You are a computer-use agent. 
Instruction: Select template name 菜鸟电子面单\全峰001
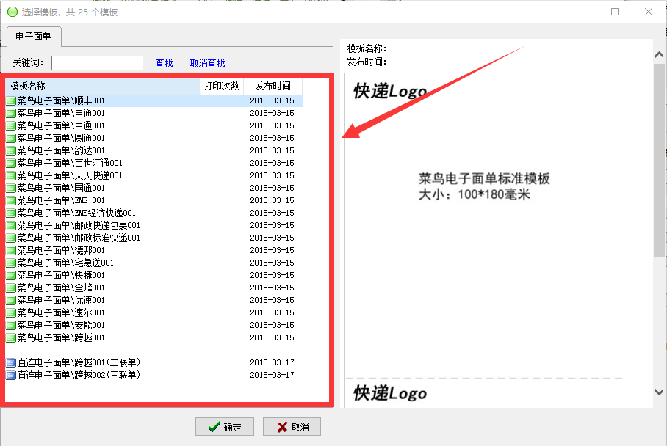61,288
